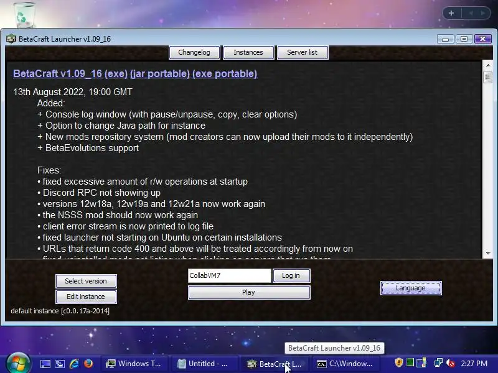This screenshot has height=373, width=498.
Task: Open the Language button
Action: (x=411, y=288)
